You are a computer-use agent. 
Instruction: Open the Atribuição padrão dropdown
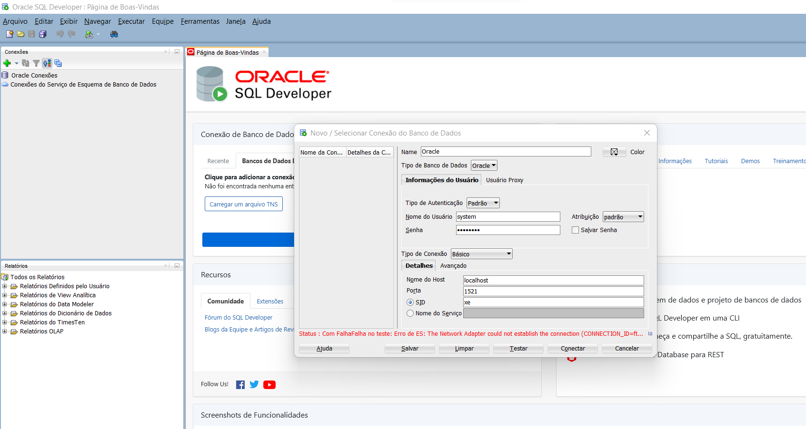tap(623, 217)
